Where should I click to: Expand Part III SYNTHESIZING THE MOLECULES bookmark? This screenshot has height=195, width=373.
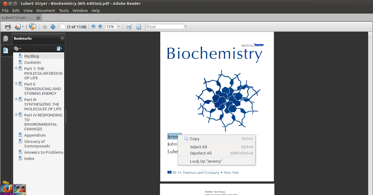(x=16, y=99)
